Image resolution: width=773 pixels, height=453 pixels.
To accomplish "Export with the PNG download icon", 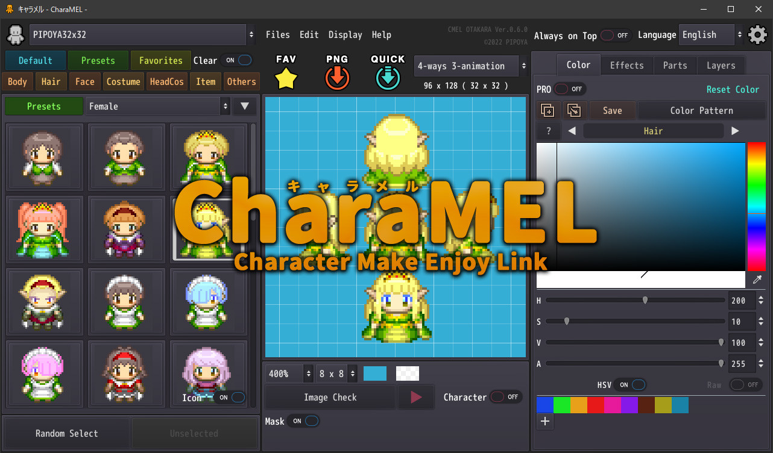I will pyautogui.click(x=337, y=78).
